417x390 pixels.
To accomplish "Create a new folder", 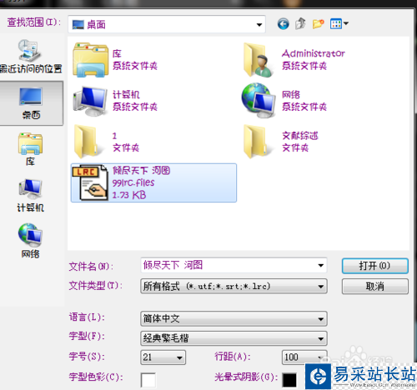I will point(319,24).
